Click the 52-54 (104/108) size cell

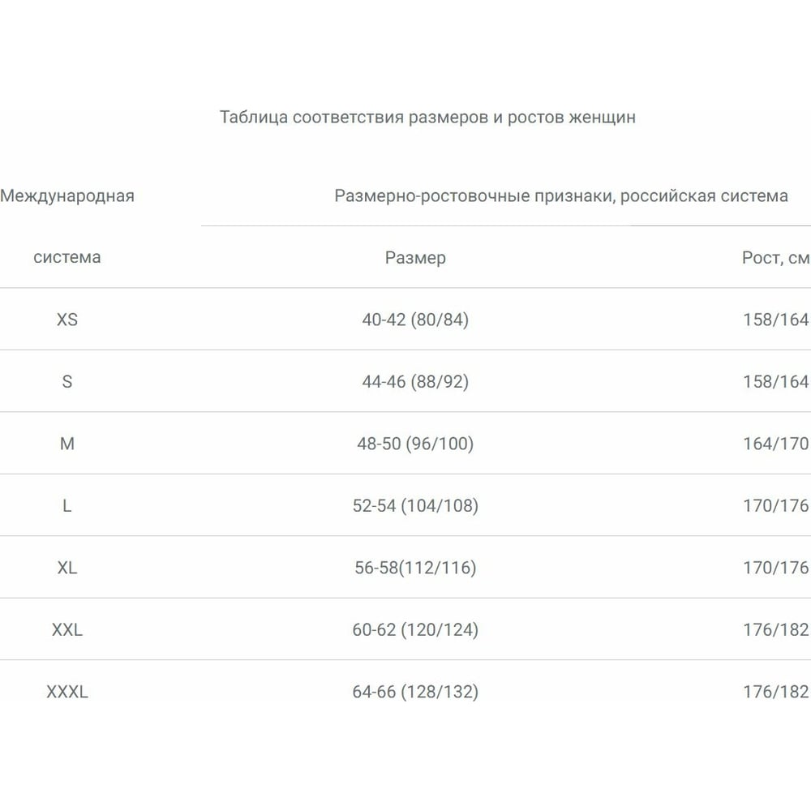(415, 505)
